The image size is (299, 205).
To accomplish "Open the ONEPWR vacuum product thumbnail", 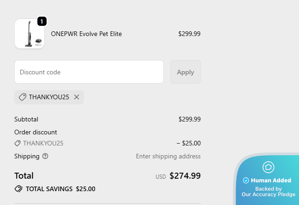I will tap(30, 34).
